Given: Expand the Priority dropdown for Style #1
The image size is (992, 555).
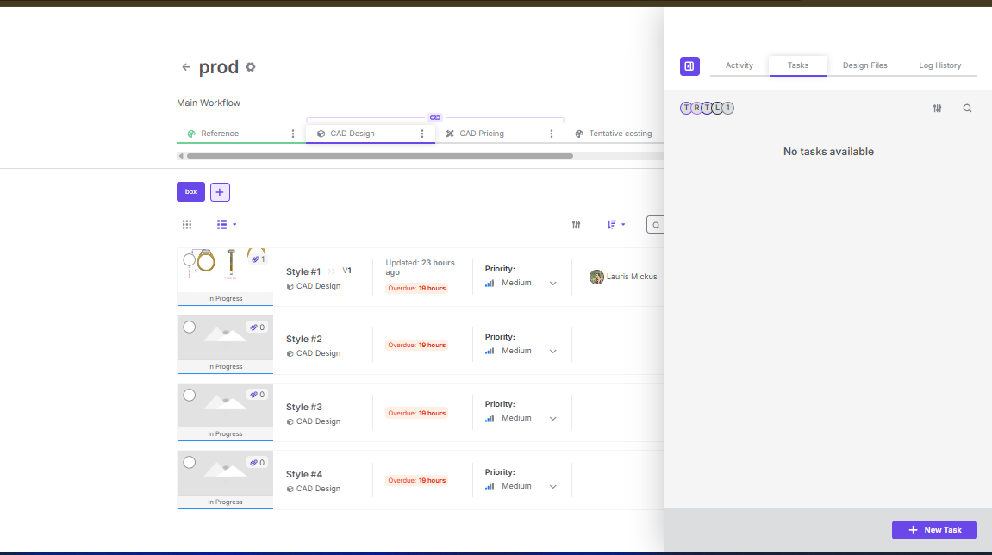Looking at the screenshot, I should tap(553, 284).
